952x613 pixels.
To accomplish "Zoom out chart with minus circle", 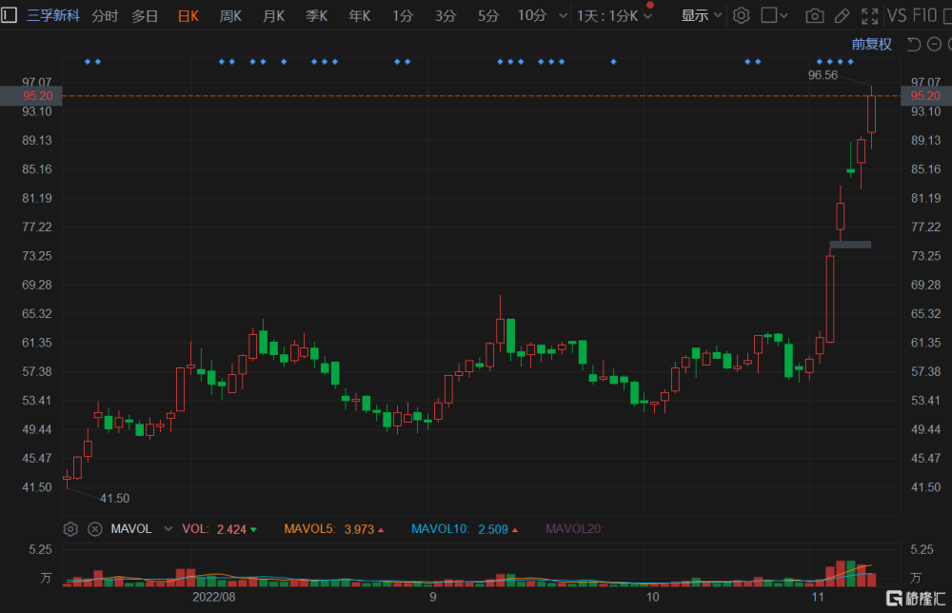I will [935, 44].
